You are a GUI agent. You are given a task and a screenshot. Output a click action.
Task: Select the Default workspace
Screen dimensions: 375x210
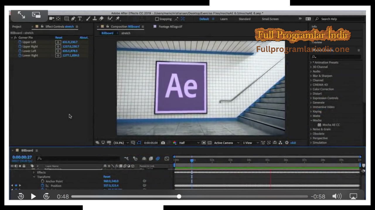(204, 19)
